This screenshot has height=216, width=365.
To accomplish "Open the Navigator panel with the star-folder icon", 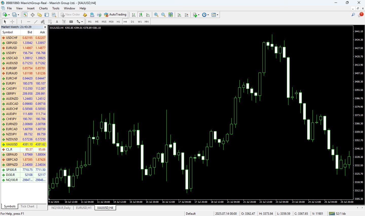I will [x=40, y=15].
